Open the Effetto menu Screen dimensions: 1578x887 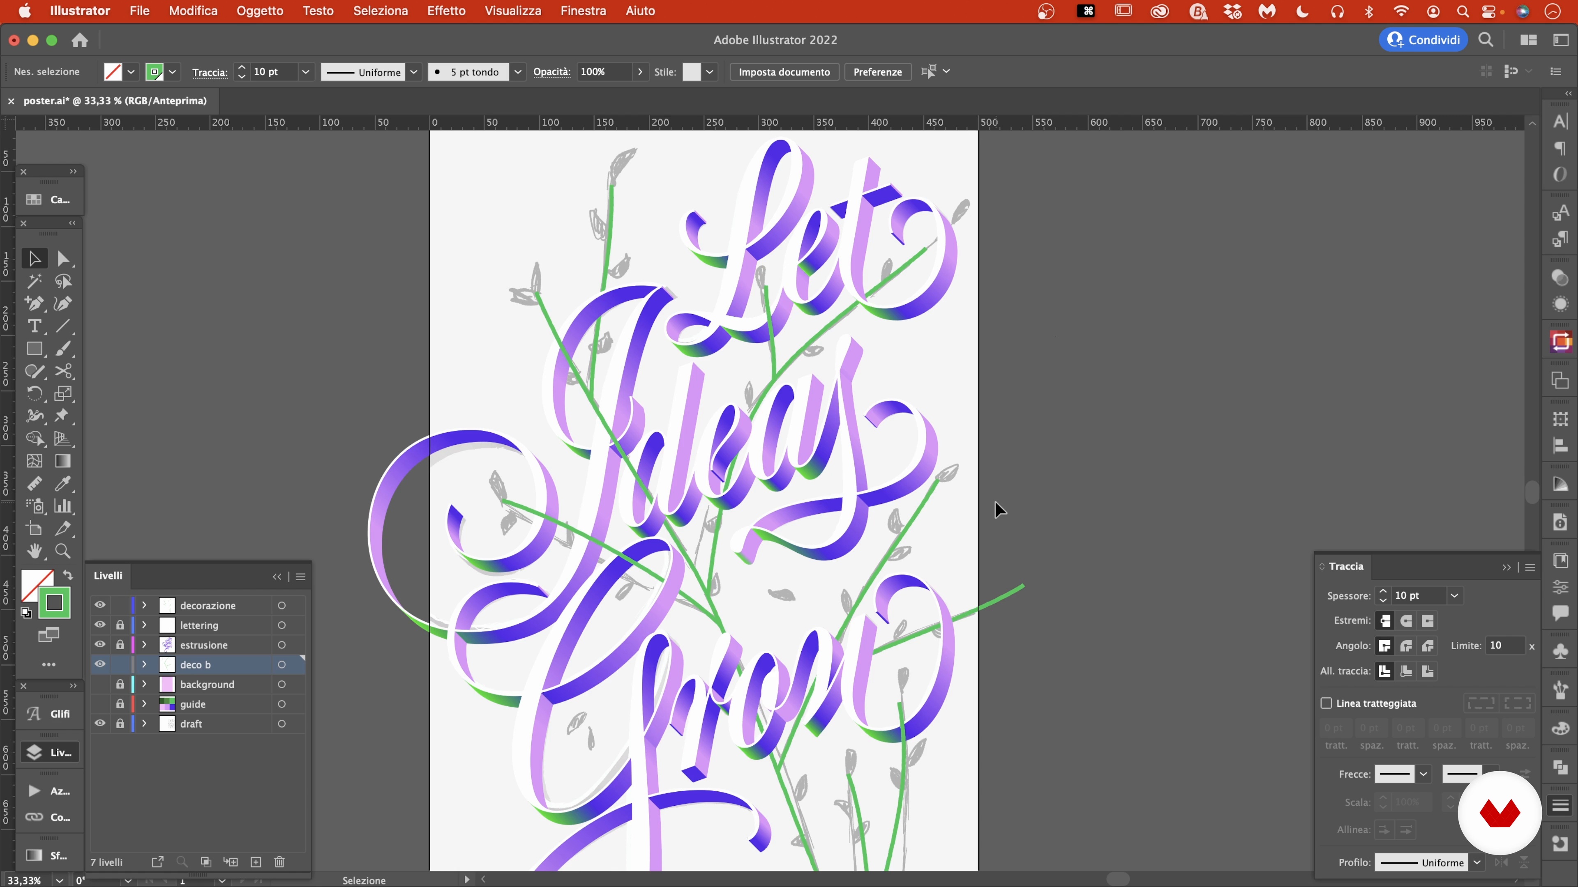pos(446,11)
